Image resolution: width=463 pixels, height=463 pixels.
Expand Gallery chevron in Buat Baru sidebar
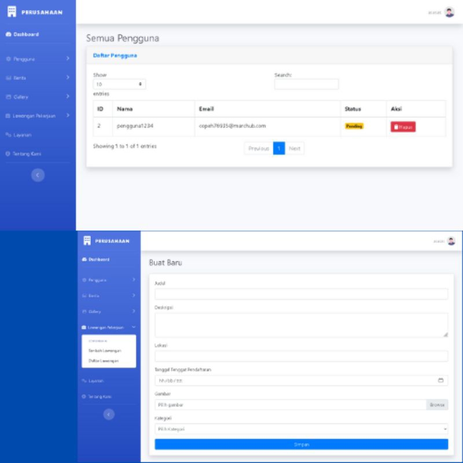[134, 311]
